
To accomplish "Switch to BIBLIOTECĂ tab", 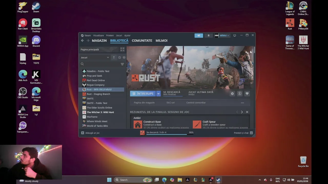I will tap(119, 41).
